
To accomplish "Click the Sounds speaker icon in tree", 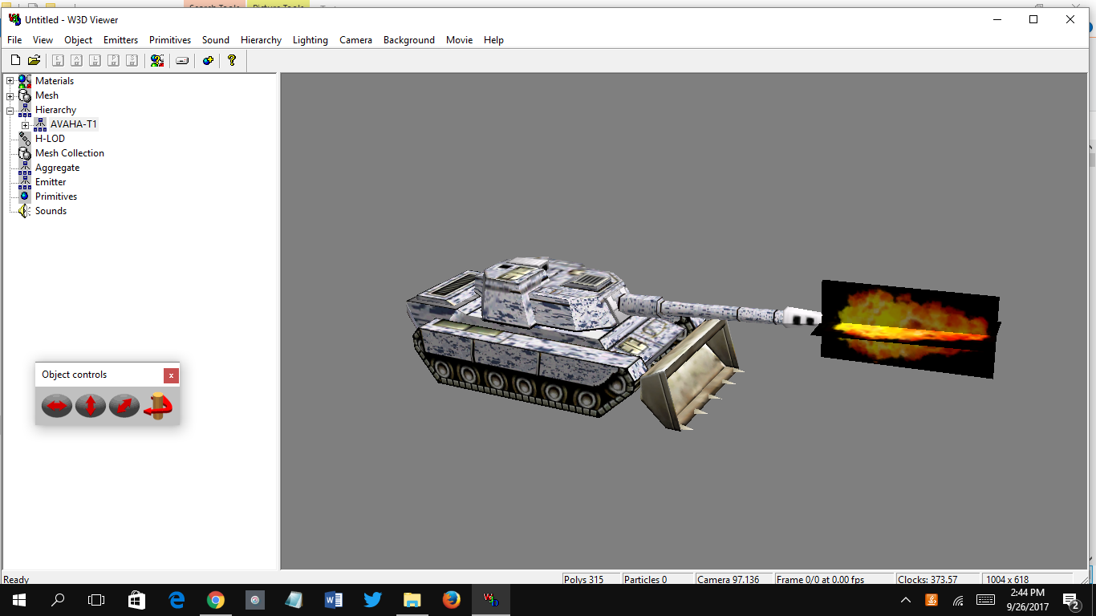I will [x=25, y=211].
